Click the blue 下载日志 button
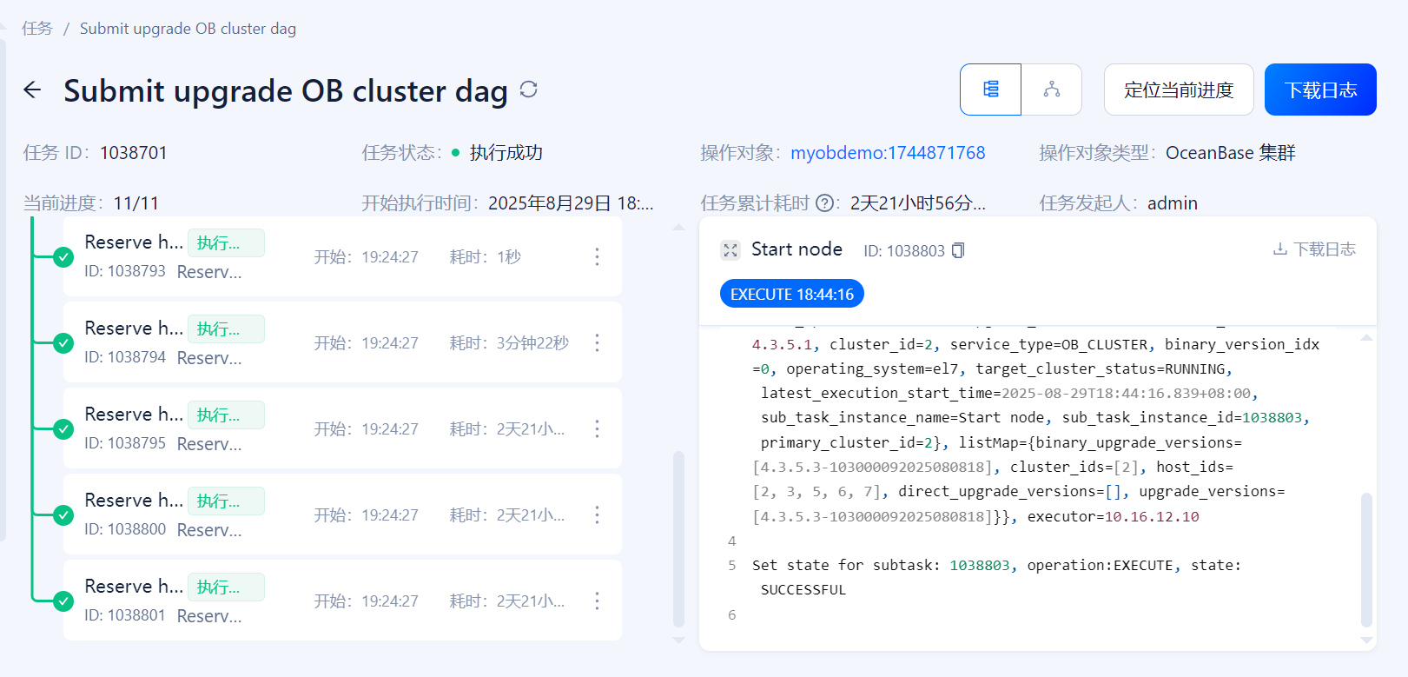This screenshot has width=1408, height=677. coord(1319,90)
